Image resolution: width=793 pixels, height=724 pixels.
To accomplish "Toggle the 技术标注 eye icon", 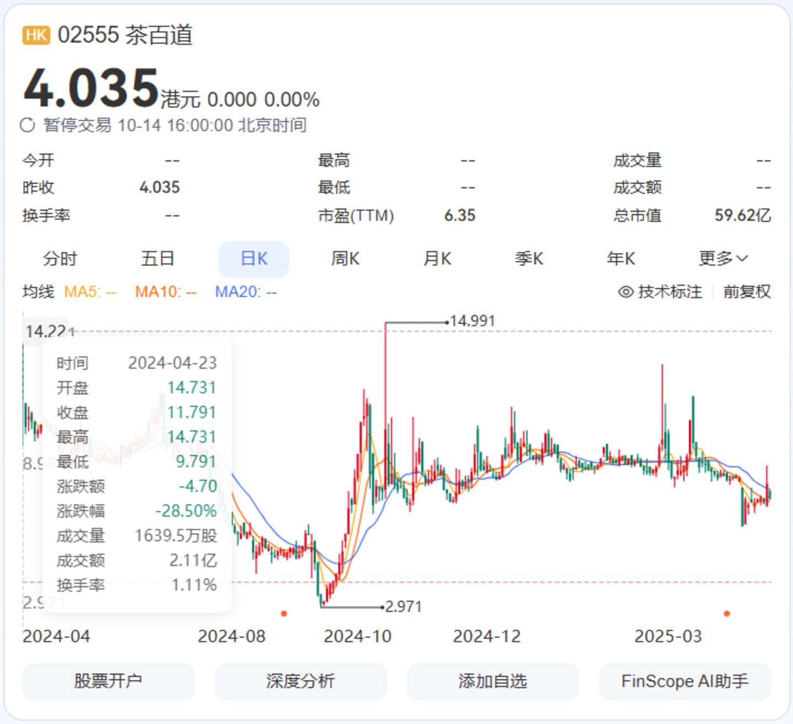I will coord(625,292).
